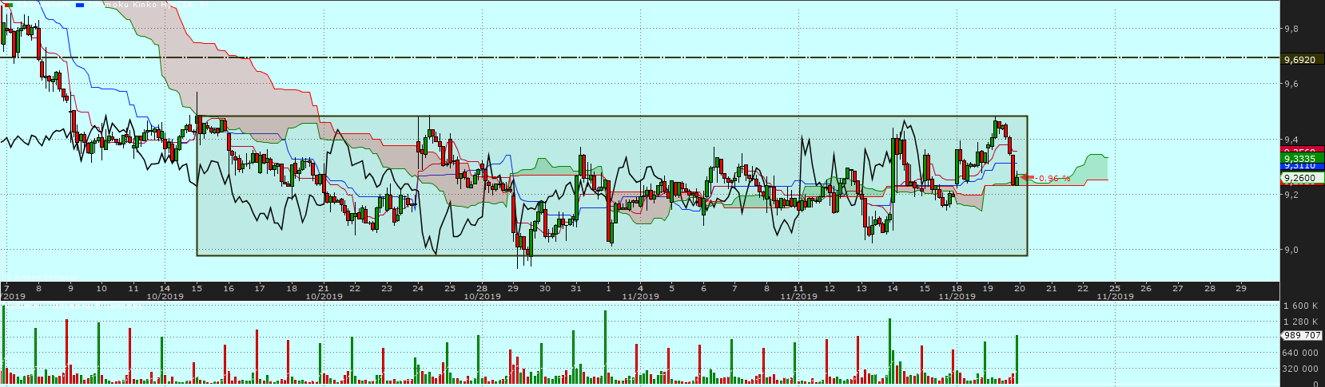The height and width of the screenshot is (387, 1325).
Task: Click date 14 of 11/2019 on time axis
Action: 893,288
